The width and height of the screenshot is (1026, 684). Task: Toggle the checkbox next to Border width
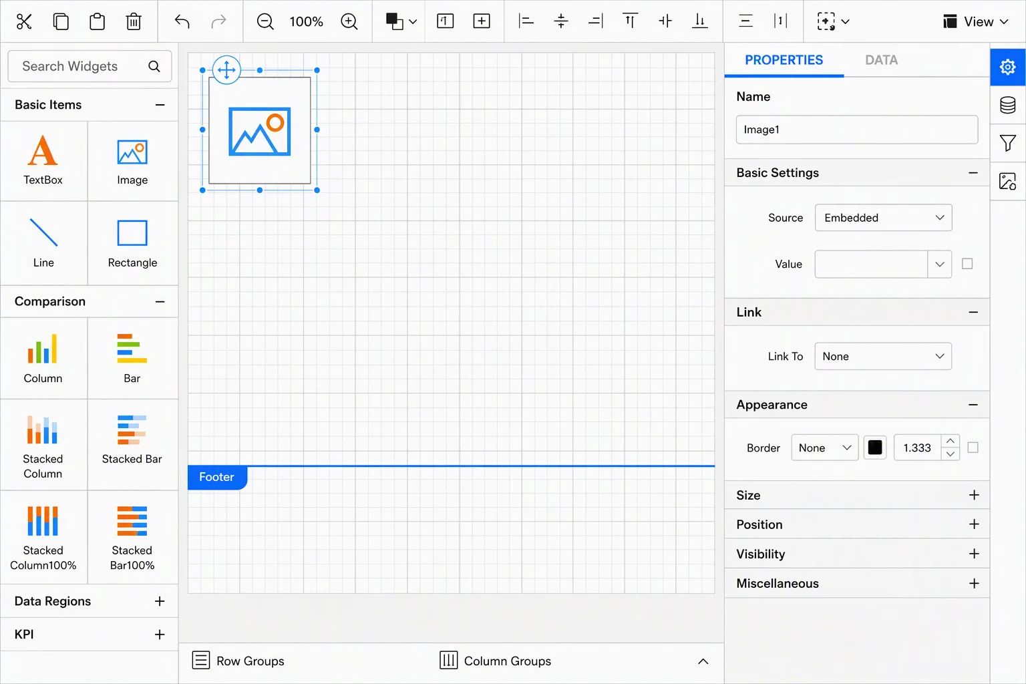tap(973, 448)
